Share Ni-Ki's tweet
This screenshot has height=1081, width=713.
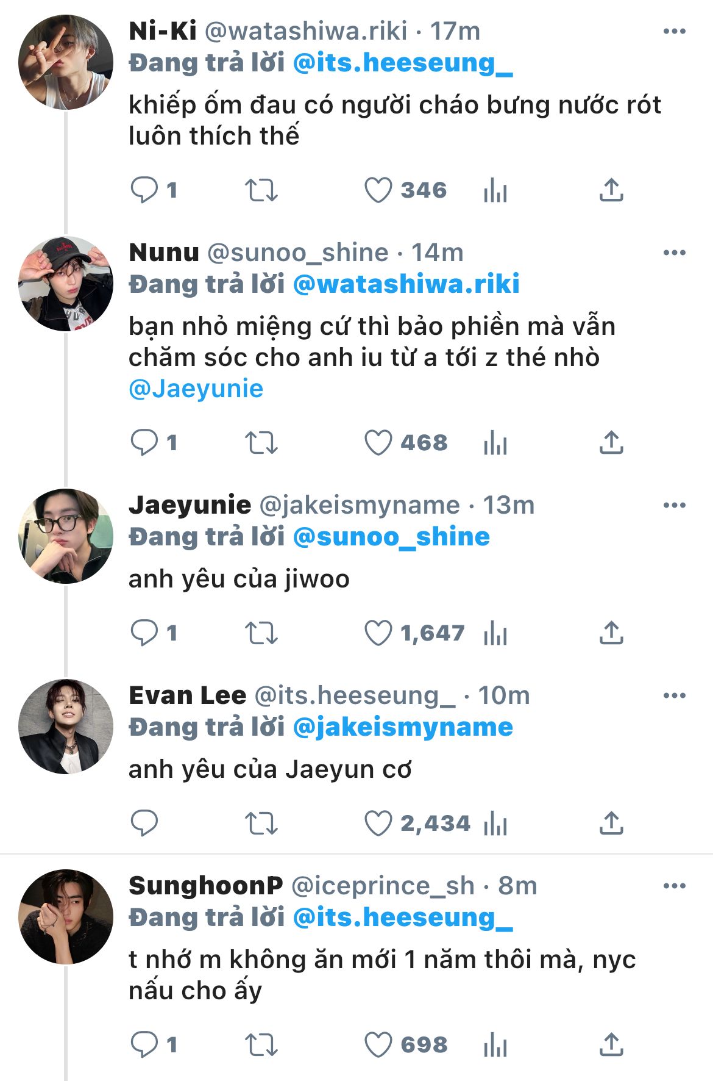[x=611, y=190]
